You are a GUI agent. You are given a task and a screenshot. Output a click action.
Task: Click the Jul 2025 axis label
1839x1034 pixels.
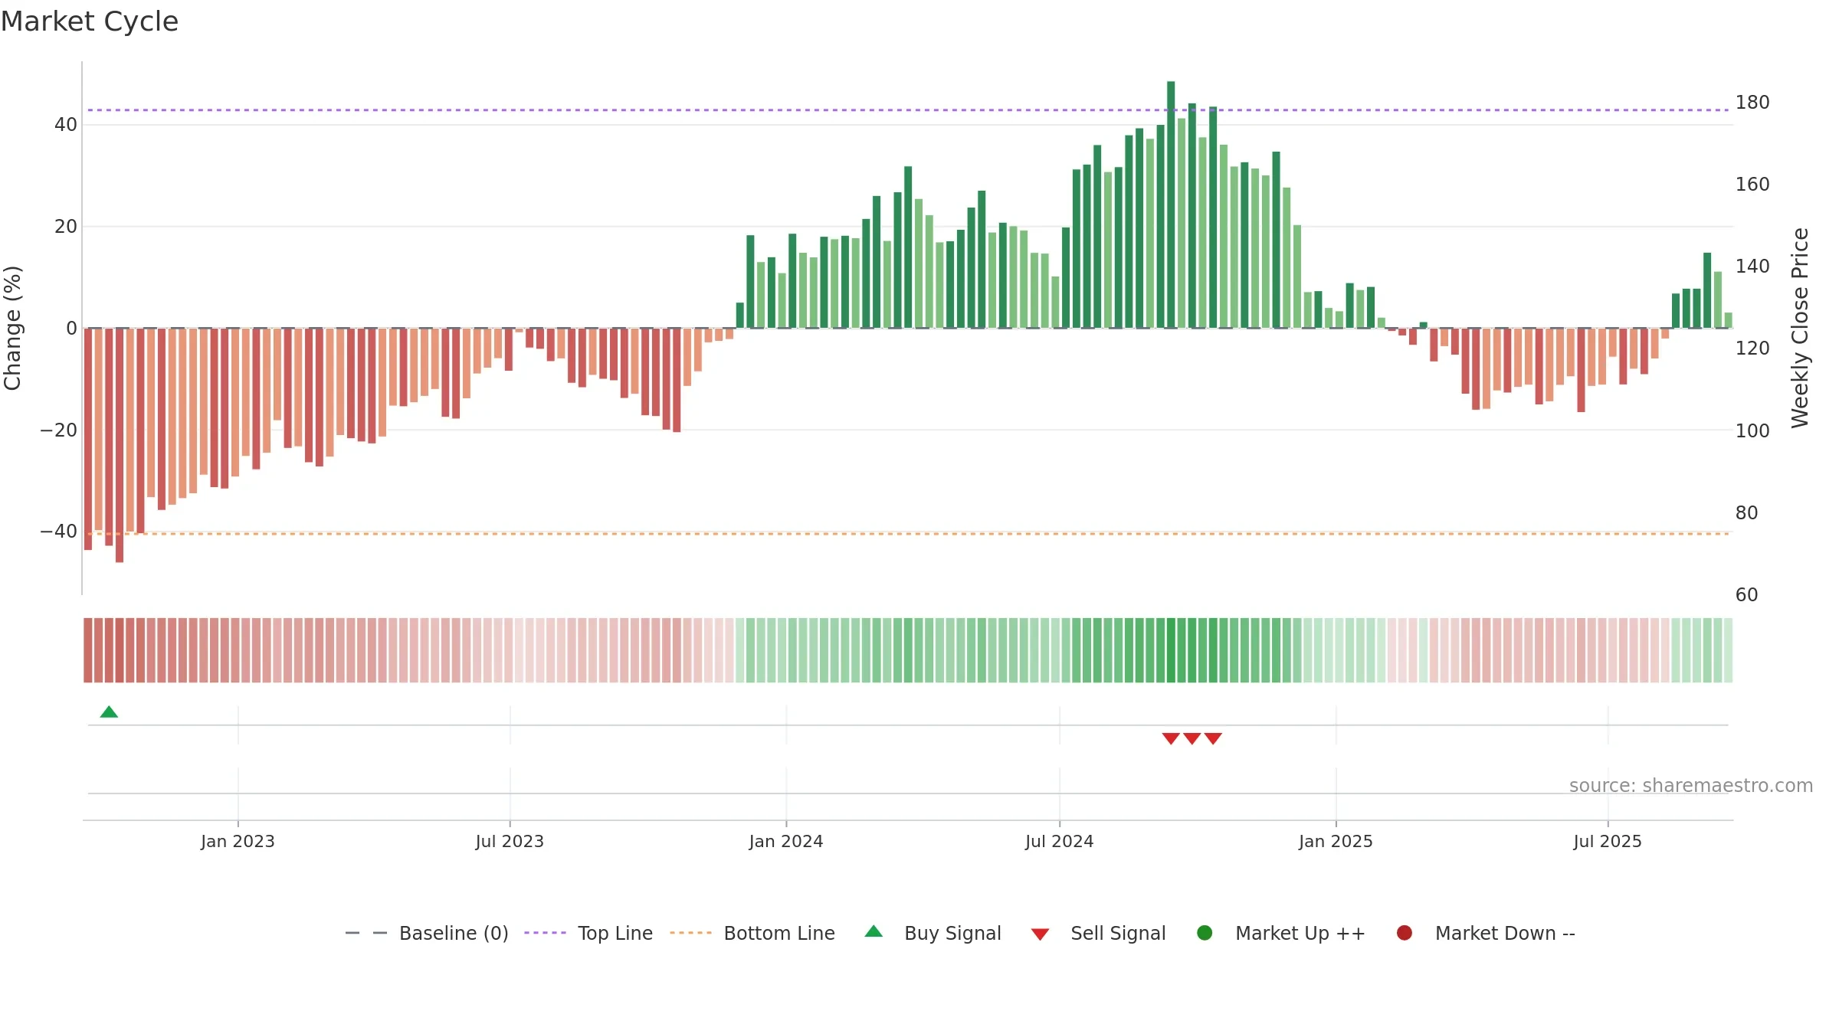coord(1608,842)
